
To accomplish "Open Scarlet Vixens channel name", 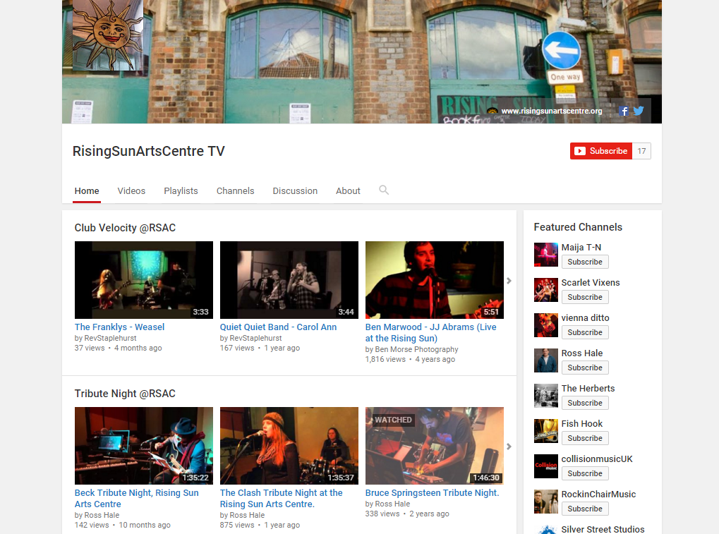I will click(x=591, y=283).
